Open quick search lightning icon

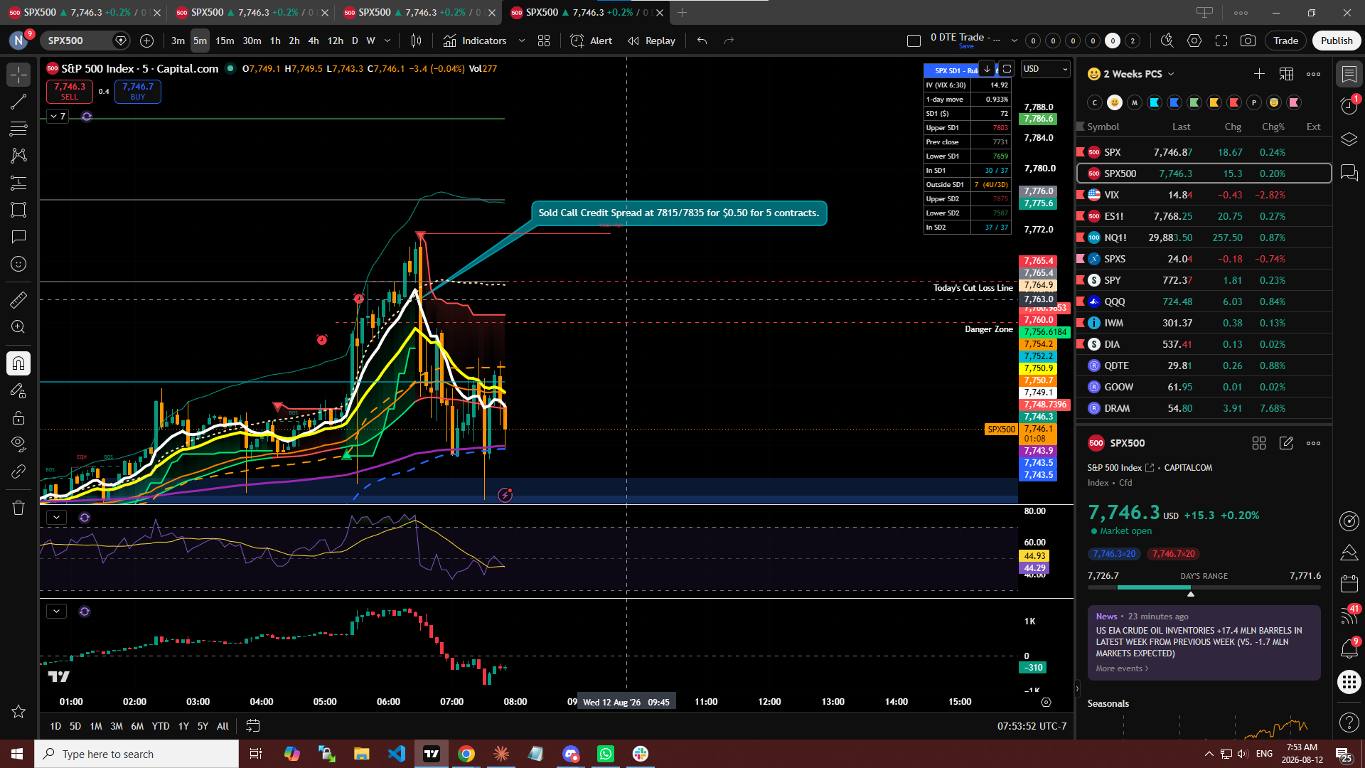click(x=1167, y=41)
